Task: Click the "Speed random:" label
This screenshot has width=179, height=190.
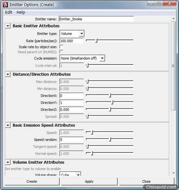Action: point(46,140)
